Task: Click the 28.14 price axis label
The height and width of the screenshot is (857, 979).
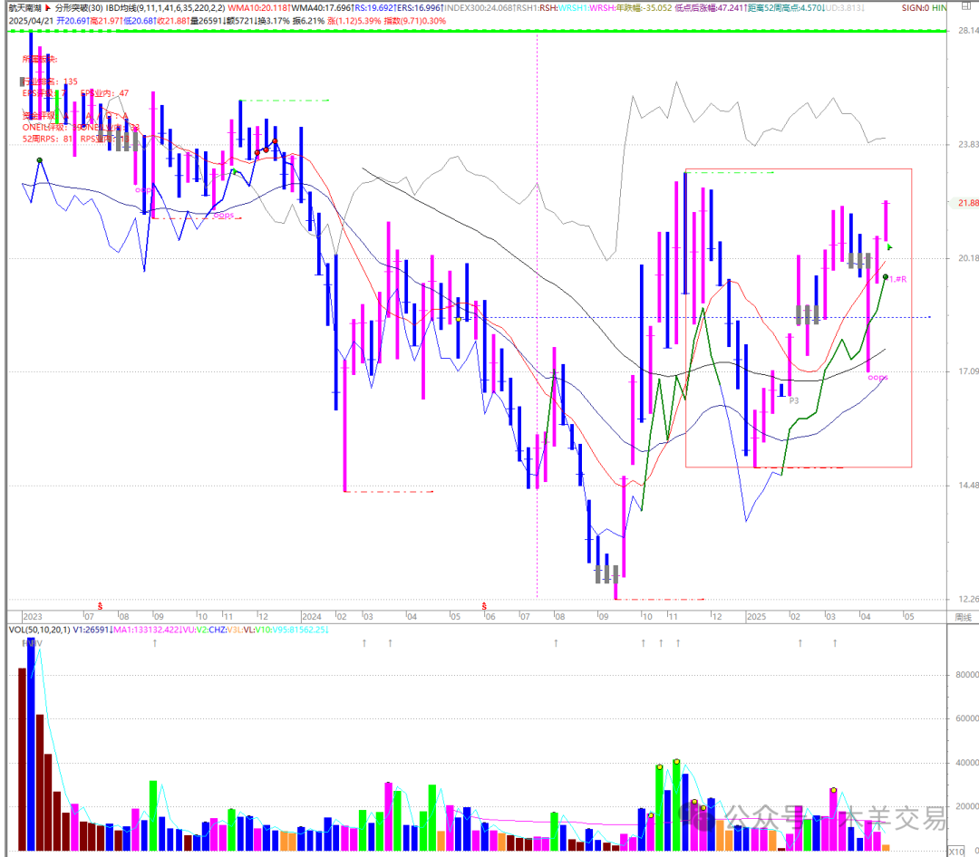Action: pyautogui.click(x=968, y=30)
